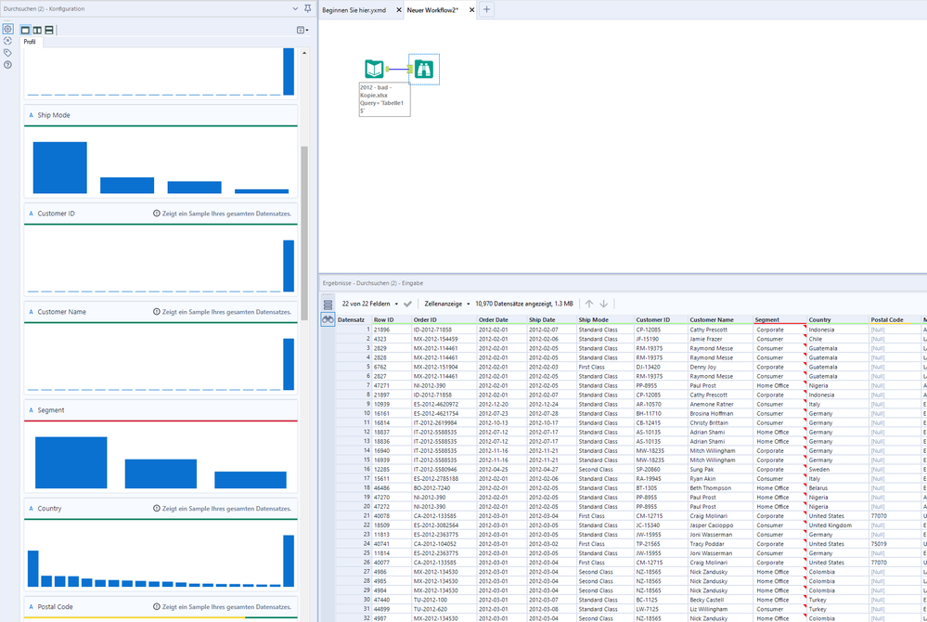Select the Ship Mode profile card header

pos(161,115)
